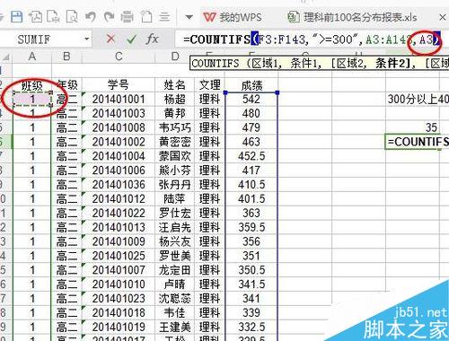
Task: Click the score cell 332.5
Action: 251,327
